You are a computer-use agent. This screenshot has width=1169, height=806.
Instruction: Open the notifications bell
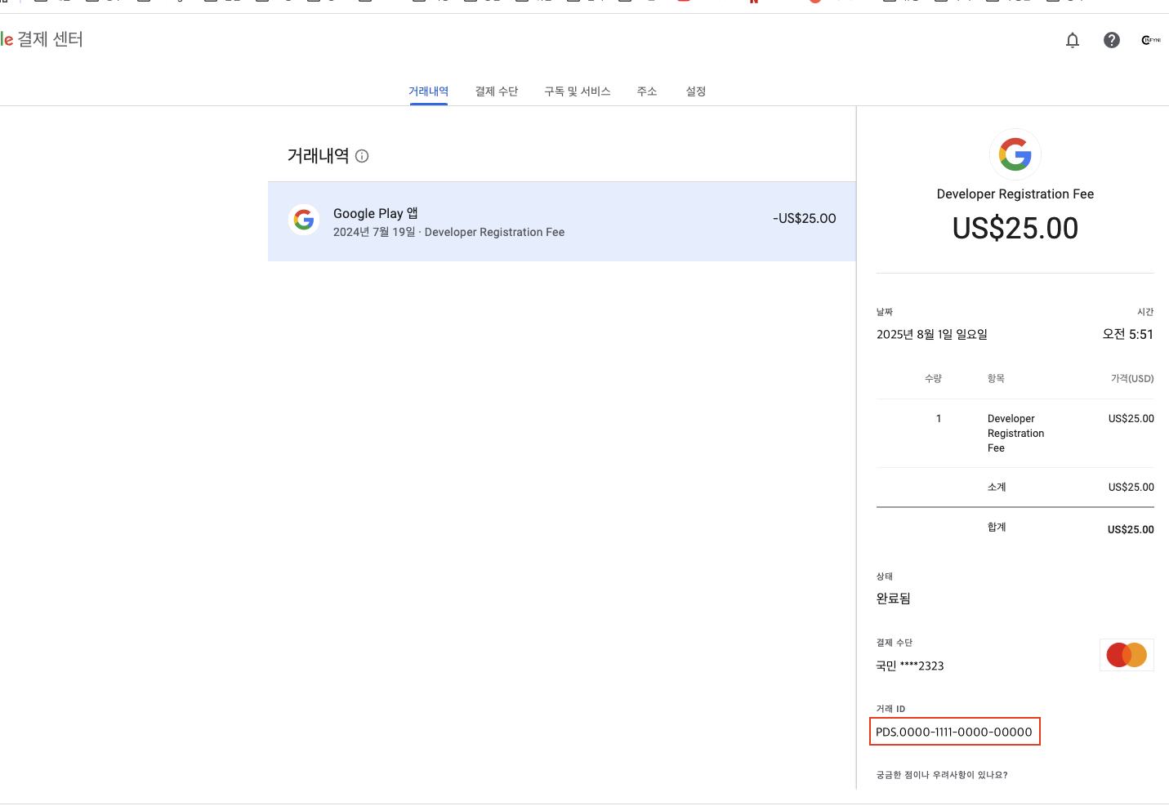1073,40
